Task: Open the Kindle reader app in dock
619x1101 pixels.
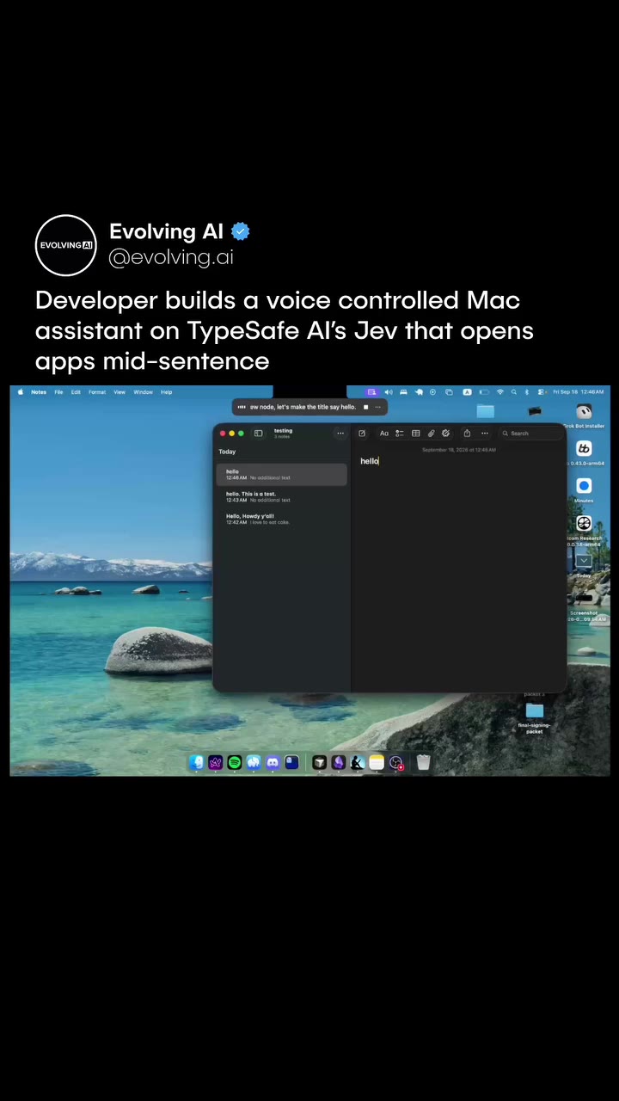Action: (358, 762)
